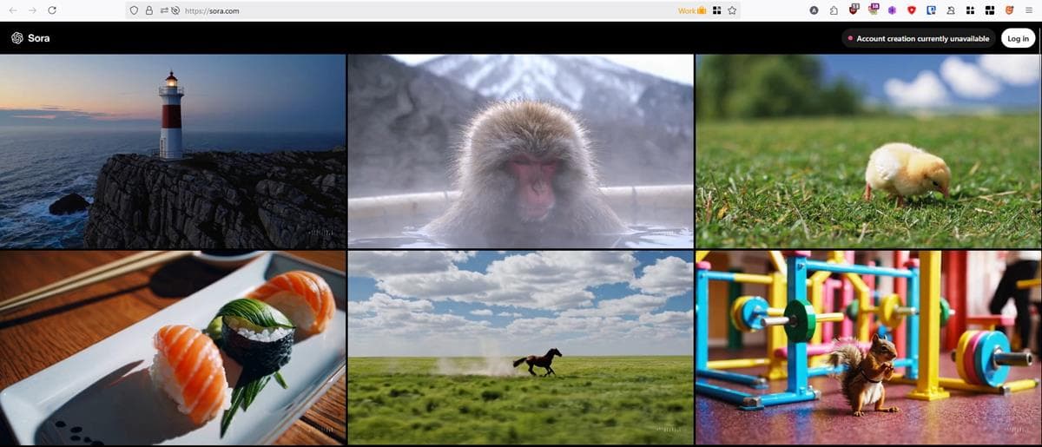The height and width of the screenshot is (447, 1042).
Task: Open the Work container label in address bar
Action: point(691,10)
